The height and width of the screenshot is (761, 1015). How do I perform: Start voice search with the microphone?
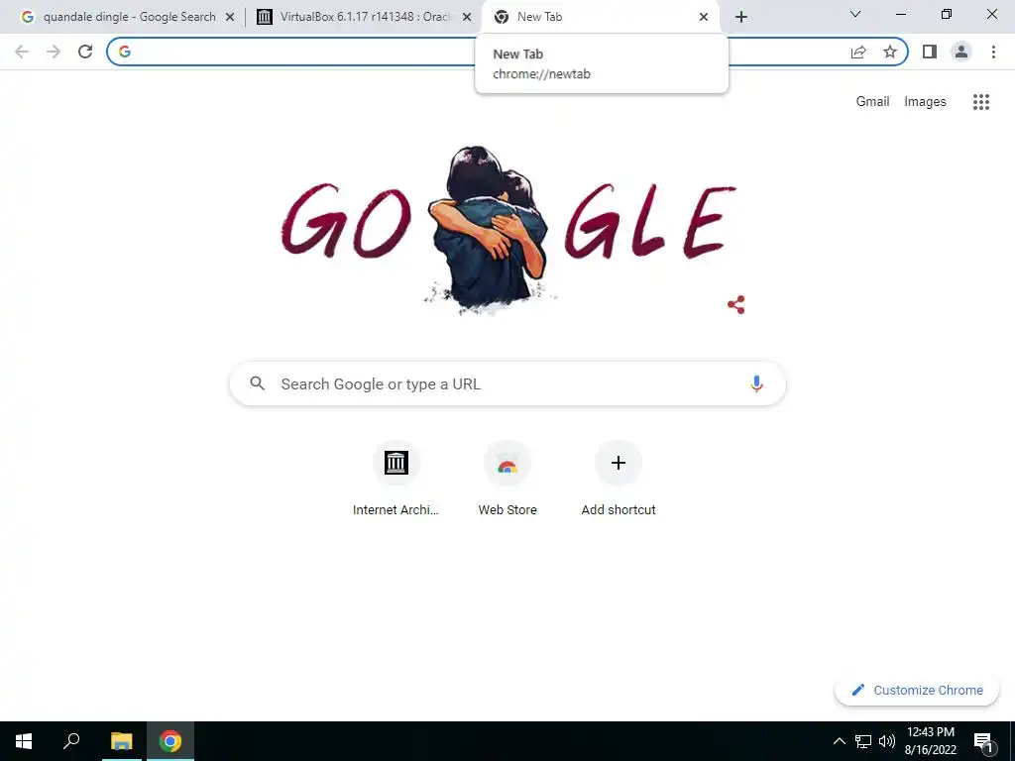click(756, 383)
